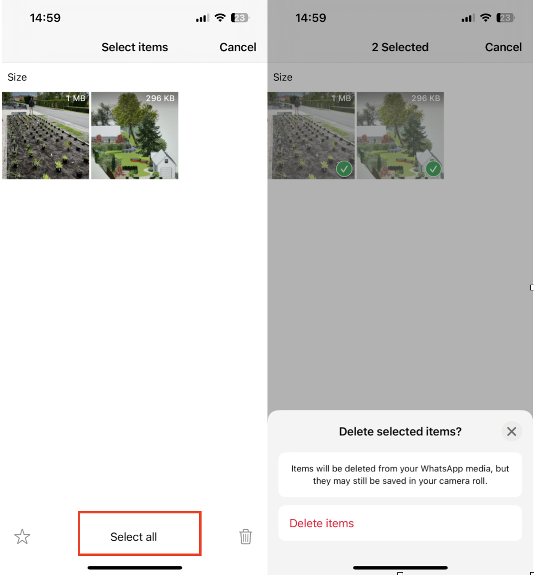Tap the Wi-Fi icon on right screen
Image resolution: width=534 pixels, height=575 pixels.
point(485,18)
